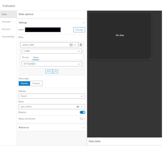The image size is (163, 147).
Task: Open the 'is after' operator dropdown
Action: (52, 51)
